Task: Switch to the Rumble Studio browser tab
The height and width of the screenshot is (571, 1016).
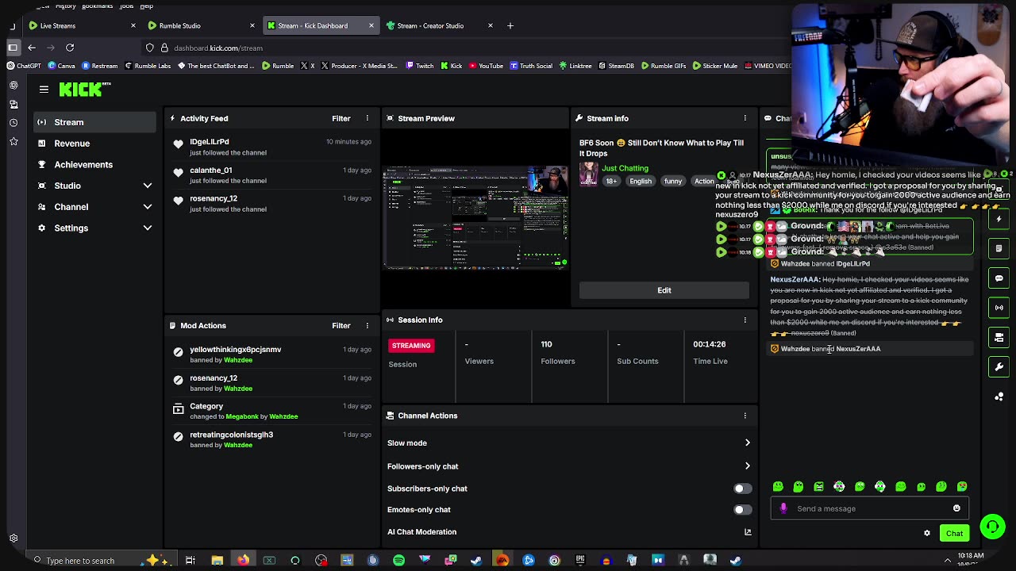Action: tap(202, 25)
